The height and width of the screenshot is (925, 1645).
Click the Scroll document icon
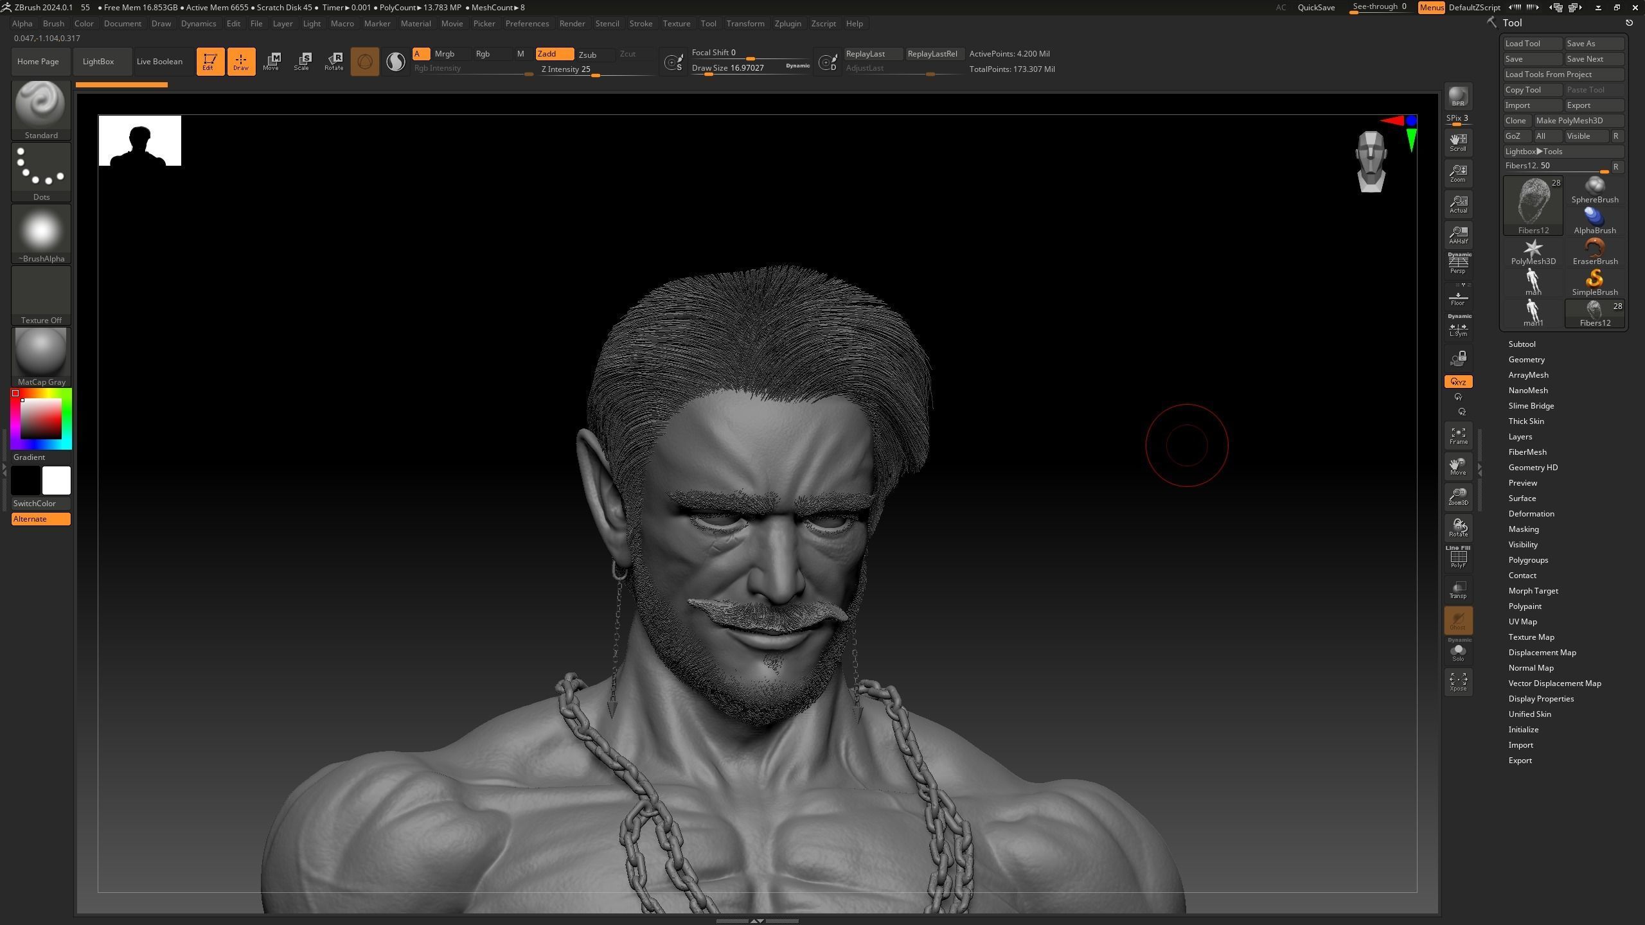click(x=1458, y=142)
